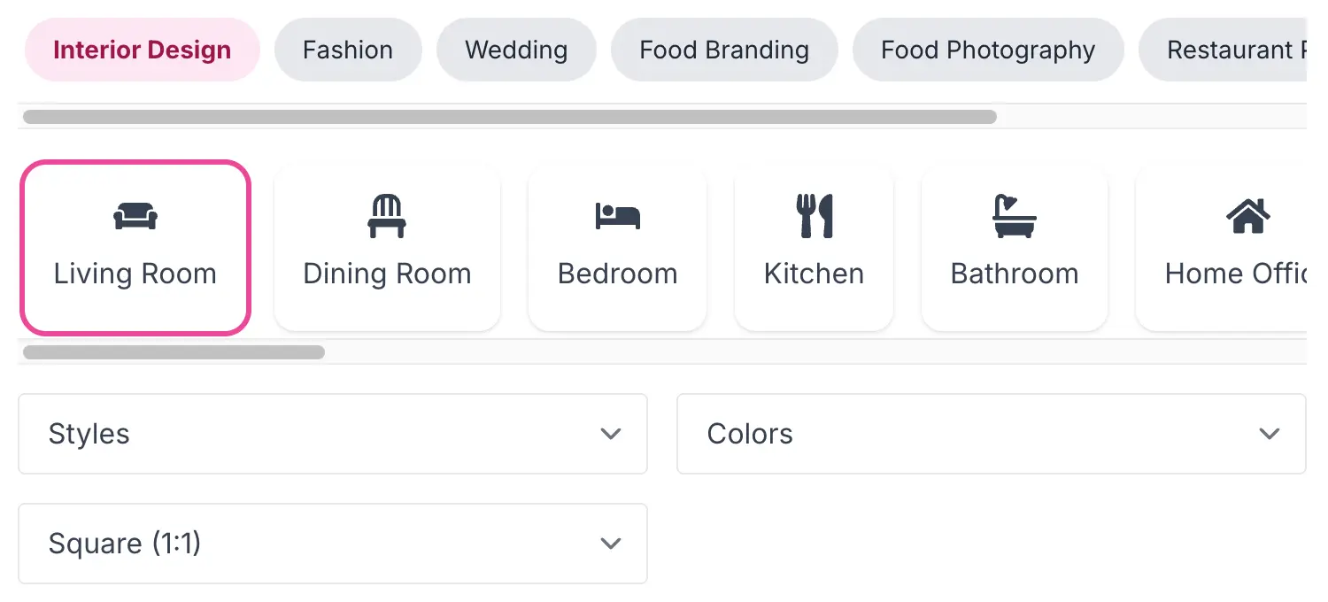Enable the Wedding category filter
Screen dimensions: 1328x602
pos(516,50)
